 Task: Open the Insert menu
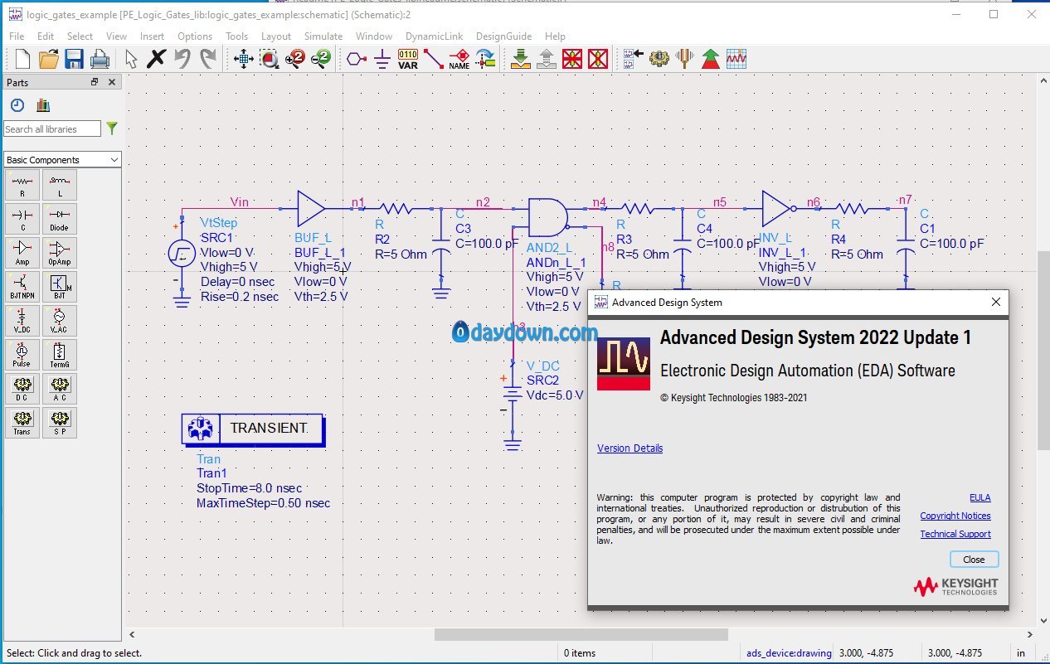152,36
